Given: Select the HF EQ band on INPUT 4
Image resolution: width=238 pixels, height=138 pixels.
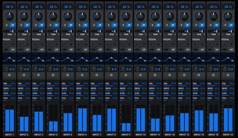Looking at the screenshot, I should coord(56,49).
